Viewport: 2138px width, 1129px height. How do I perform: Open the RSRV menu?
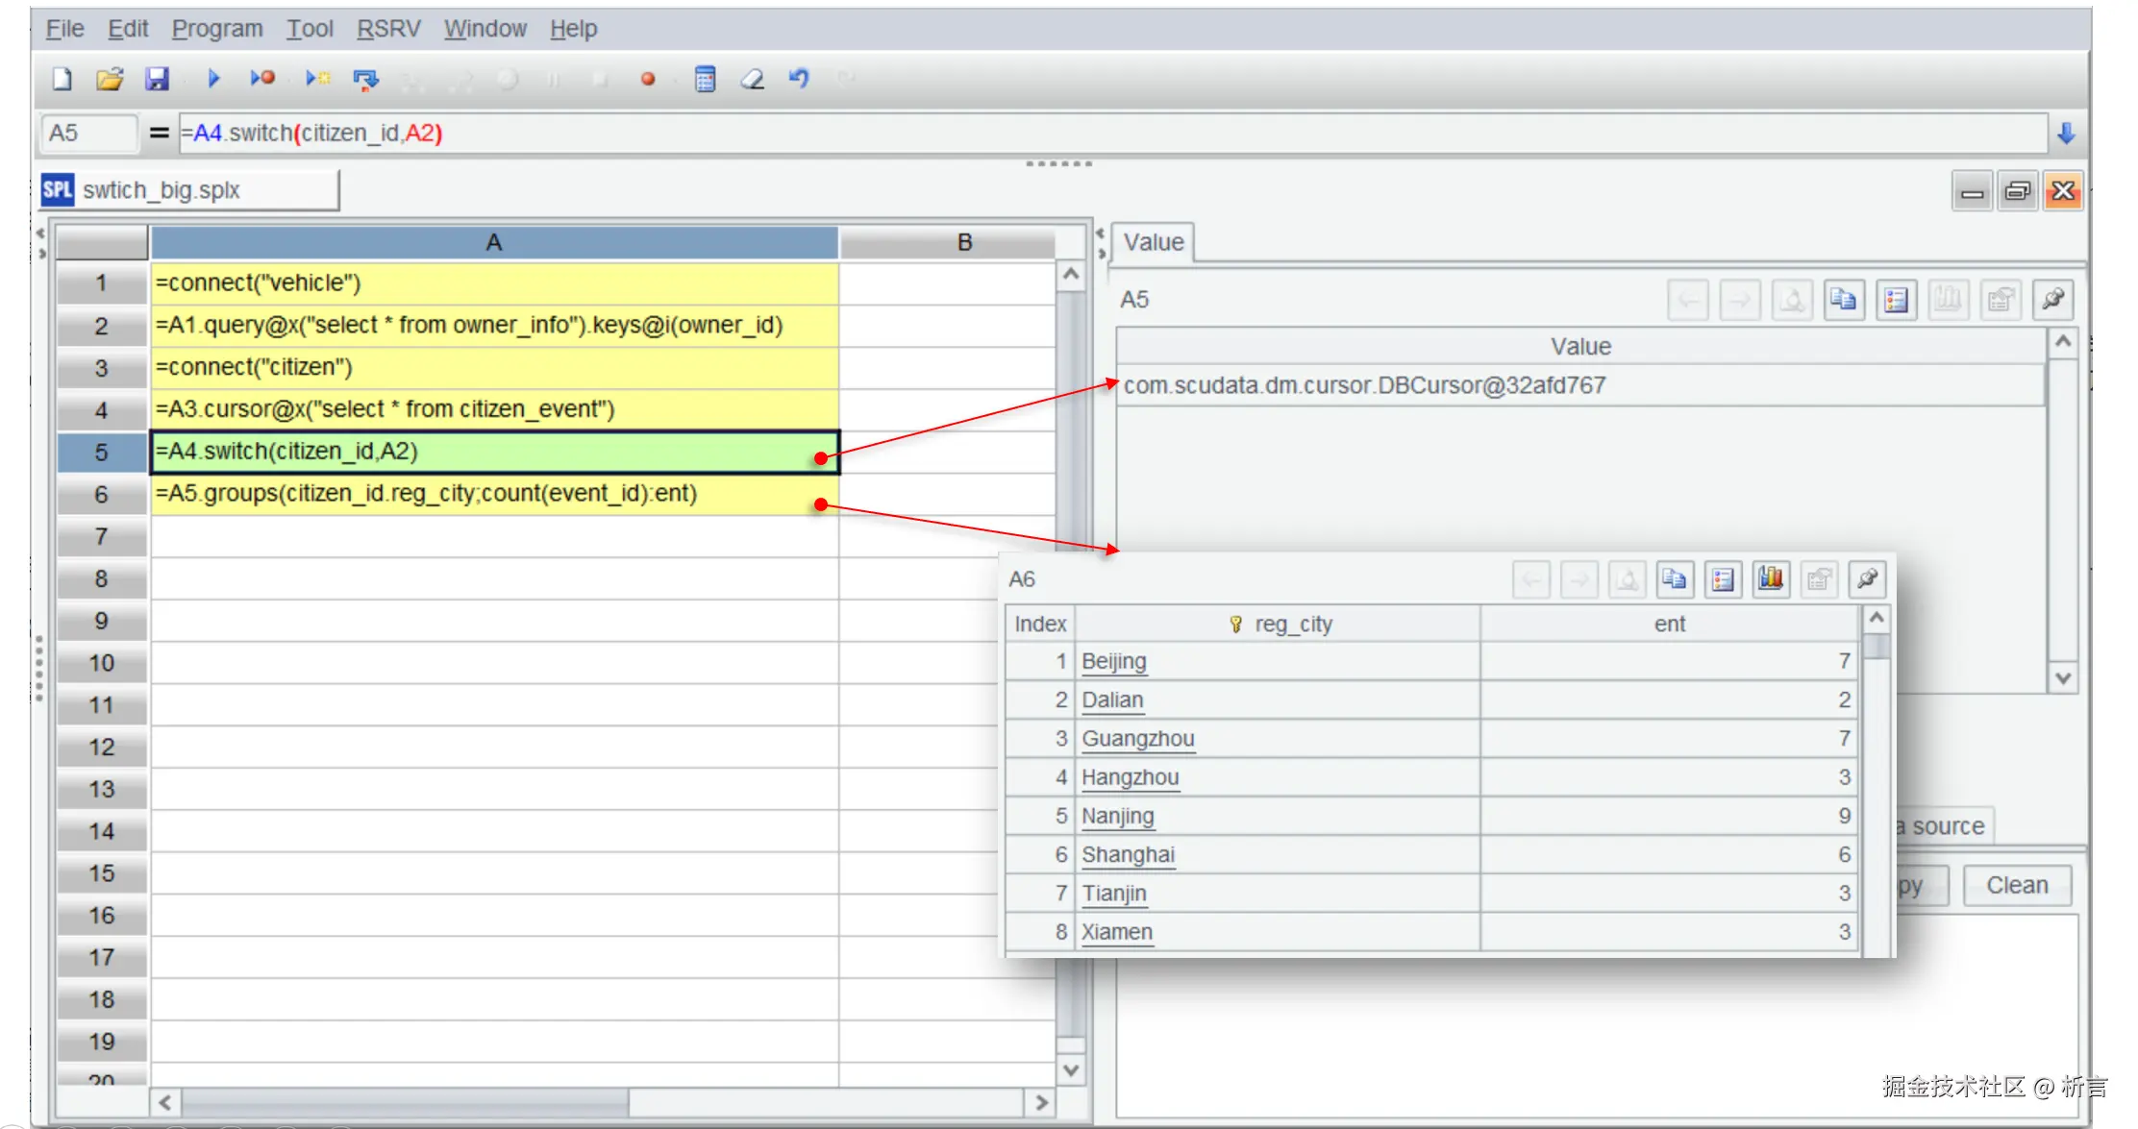pyautogui.click(x=388, y=29)
